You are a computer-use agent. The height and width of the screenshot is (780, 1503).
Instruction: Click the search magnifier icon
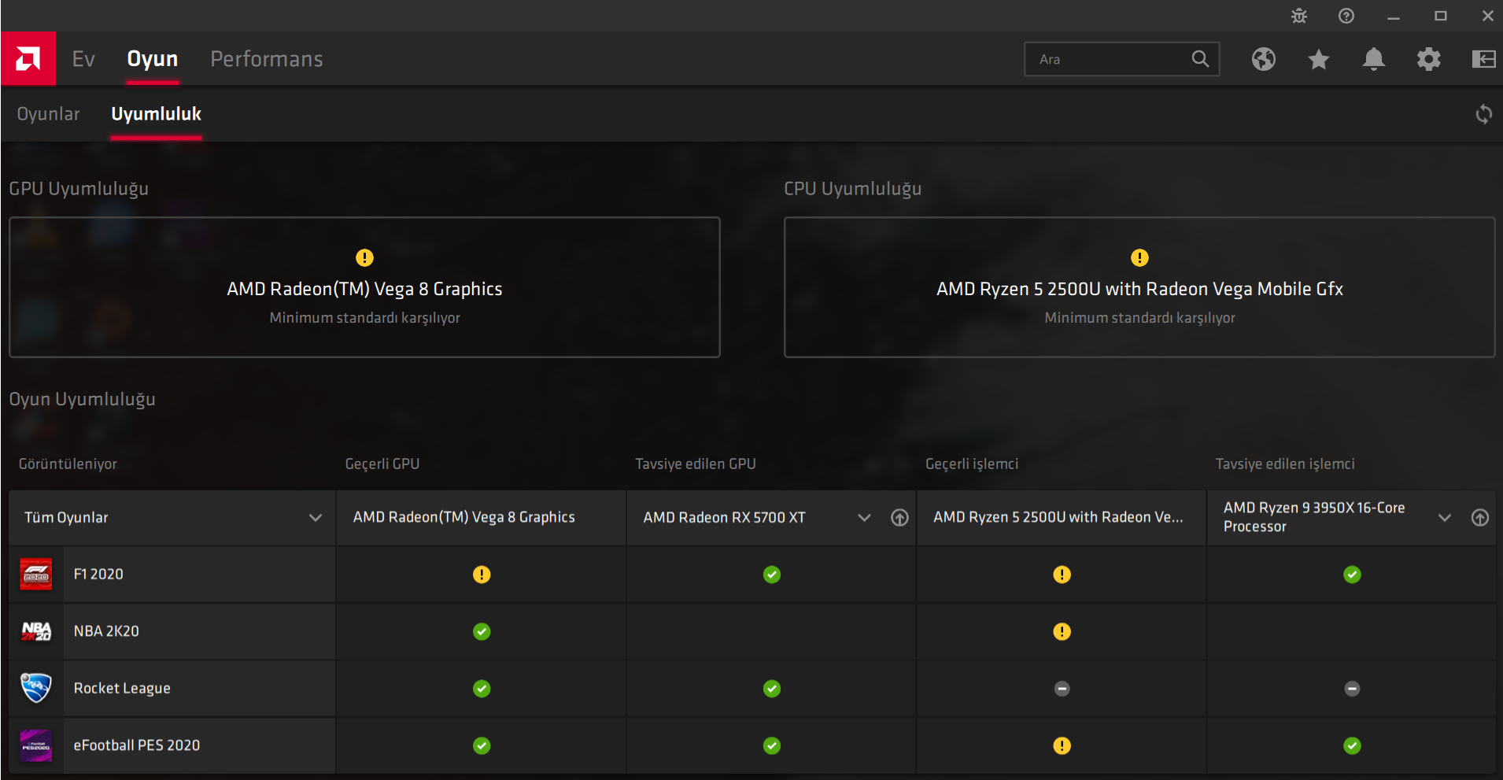coord(1200,59)
